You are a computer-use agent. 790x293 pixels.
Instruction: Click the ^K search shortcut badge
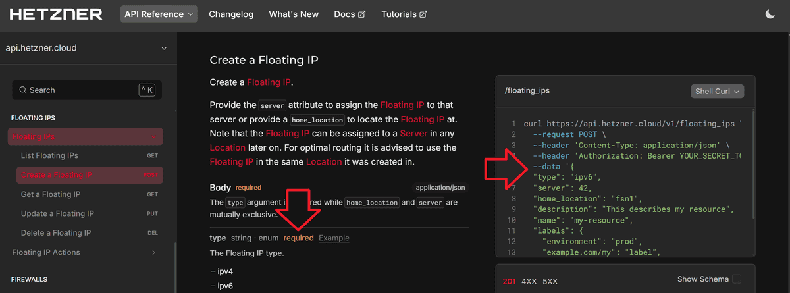pos(147,90)
